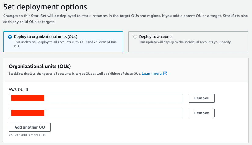The width and height of the screenshot is (252, 145).
Task: Click the AWS OU ID field label
Action: point(19,89)
